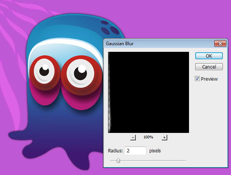Screen dimensions: 231x175
Task: Click the Radius label
Action: pos(115,151)
